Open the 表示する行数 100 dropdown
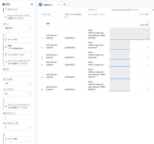The width and height of the screenshot is (154, 144). [17, 84]
